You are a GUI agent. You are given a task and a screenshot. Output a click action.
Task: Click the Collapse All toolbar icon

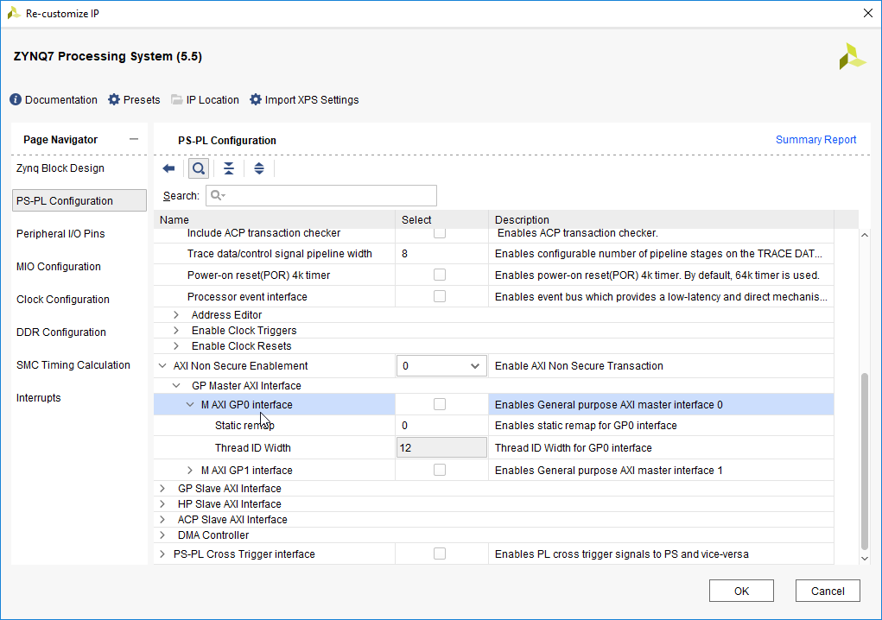point(229,168)
